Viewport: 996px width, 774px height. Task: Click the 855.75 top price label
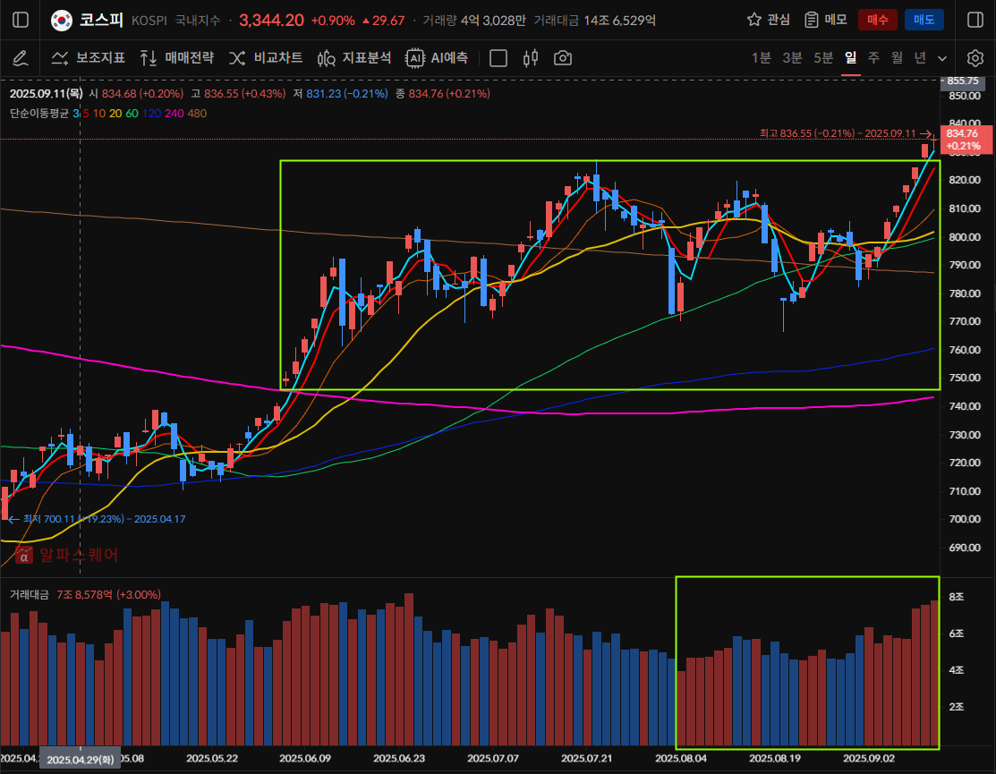(x=963, y=81)
